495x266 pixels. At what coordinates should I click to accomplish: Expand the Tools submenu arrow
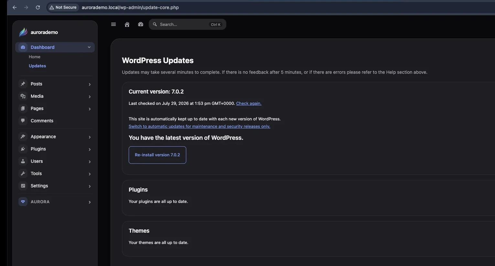(x=90, y=174)
